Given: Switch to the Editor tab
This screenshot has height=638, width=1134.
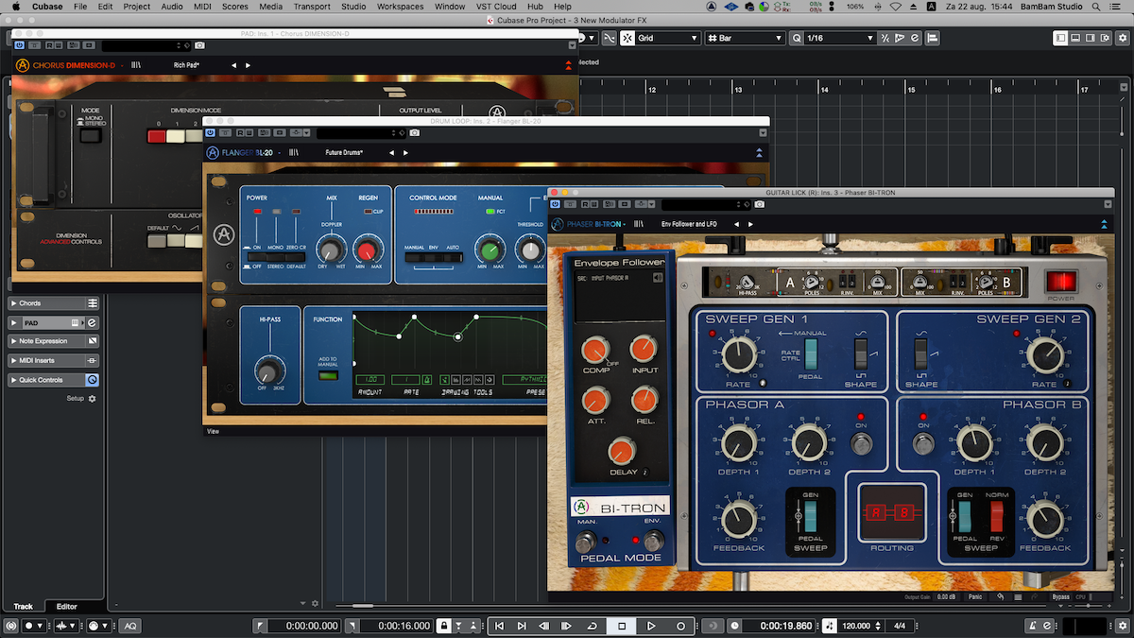Looking at the screenshot, I should click(67, 607).
